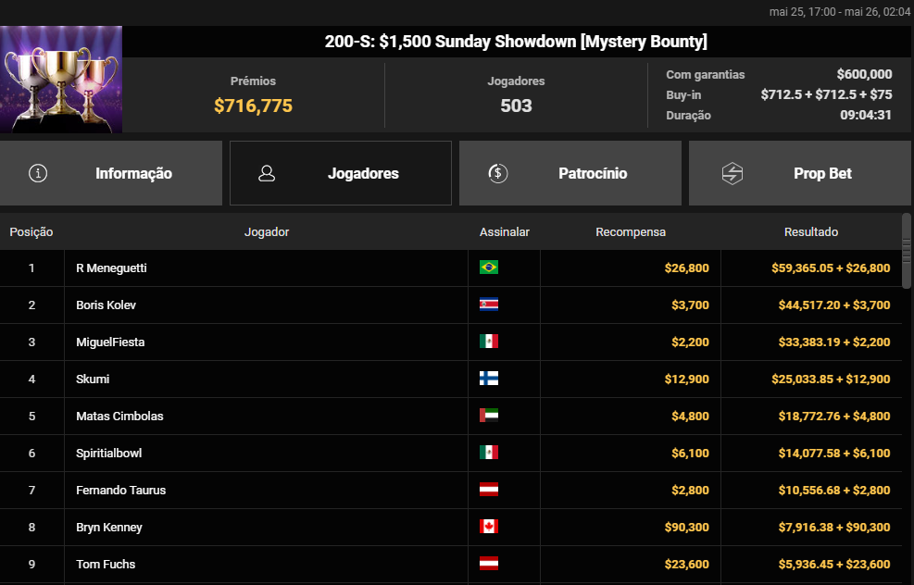The width and height of the screenshot is (914, 585).
Task: Click the Mexico flag for Spiritialbowl
Action: pyautogui.click(x=488, y=453)
